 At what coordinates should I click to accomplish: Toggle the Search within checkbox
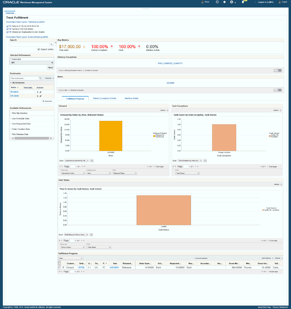click(39, 49)
